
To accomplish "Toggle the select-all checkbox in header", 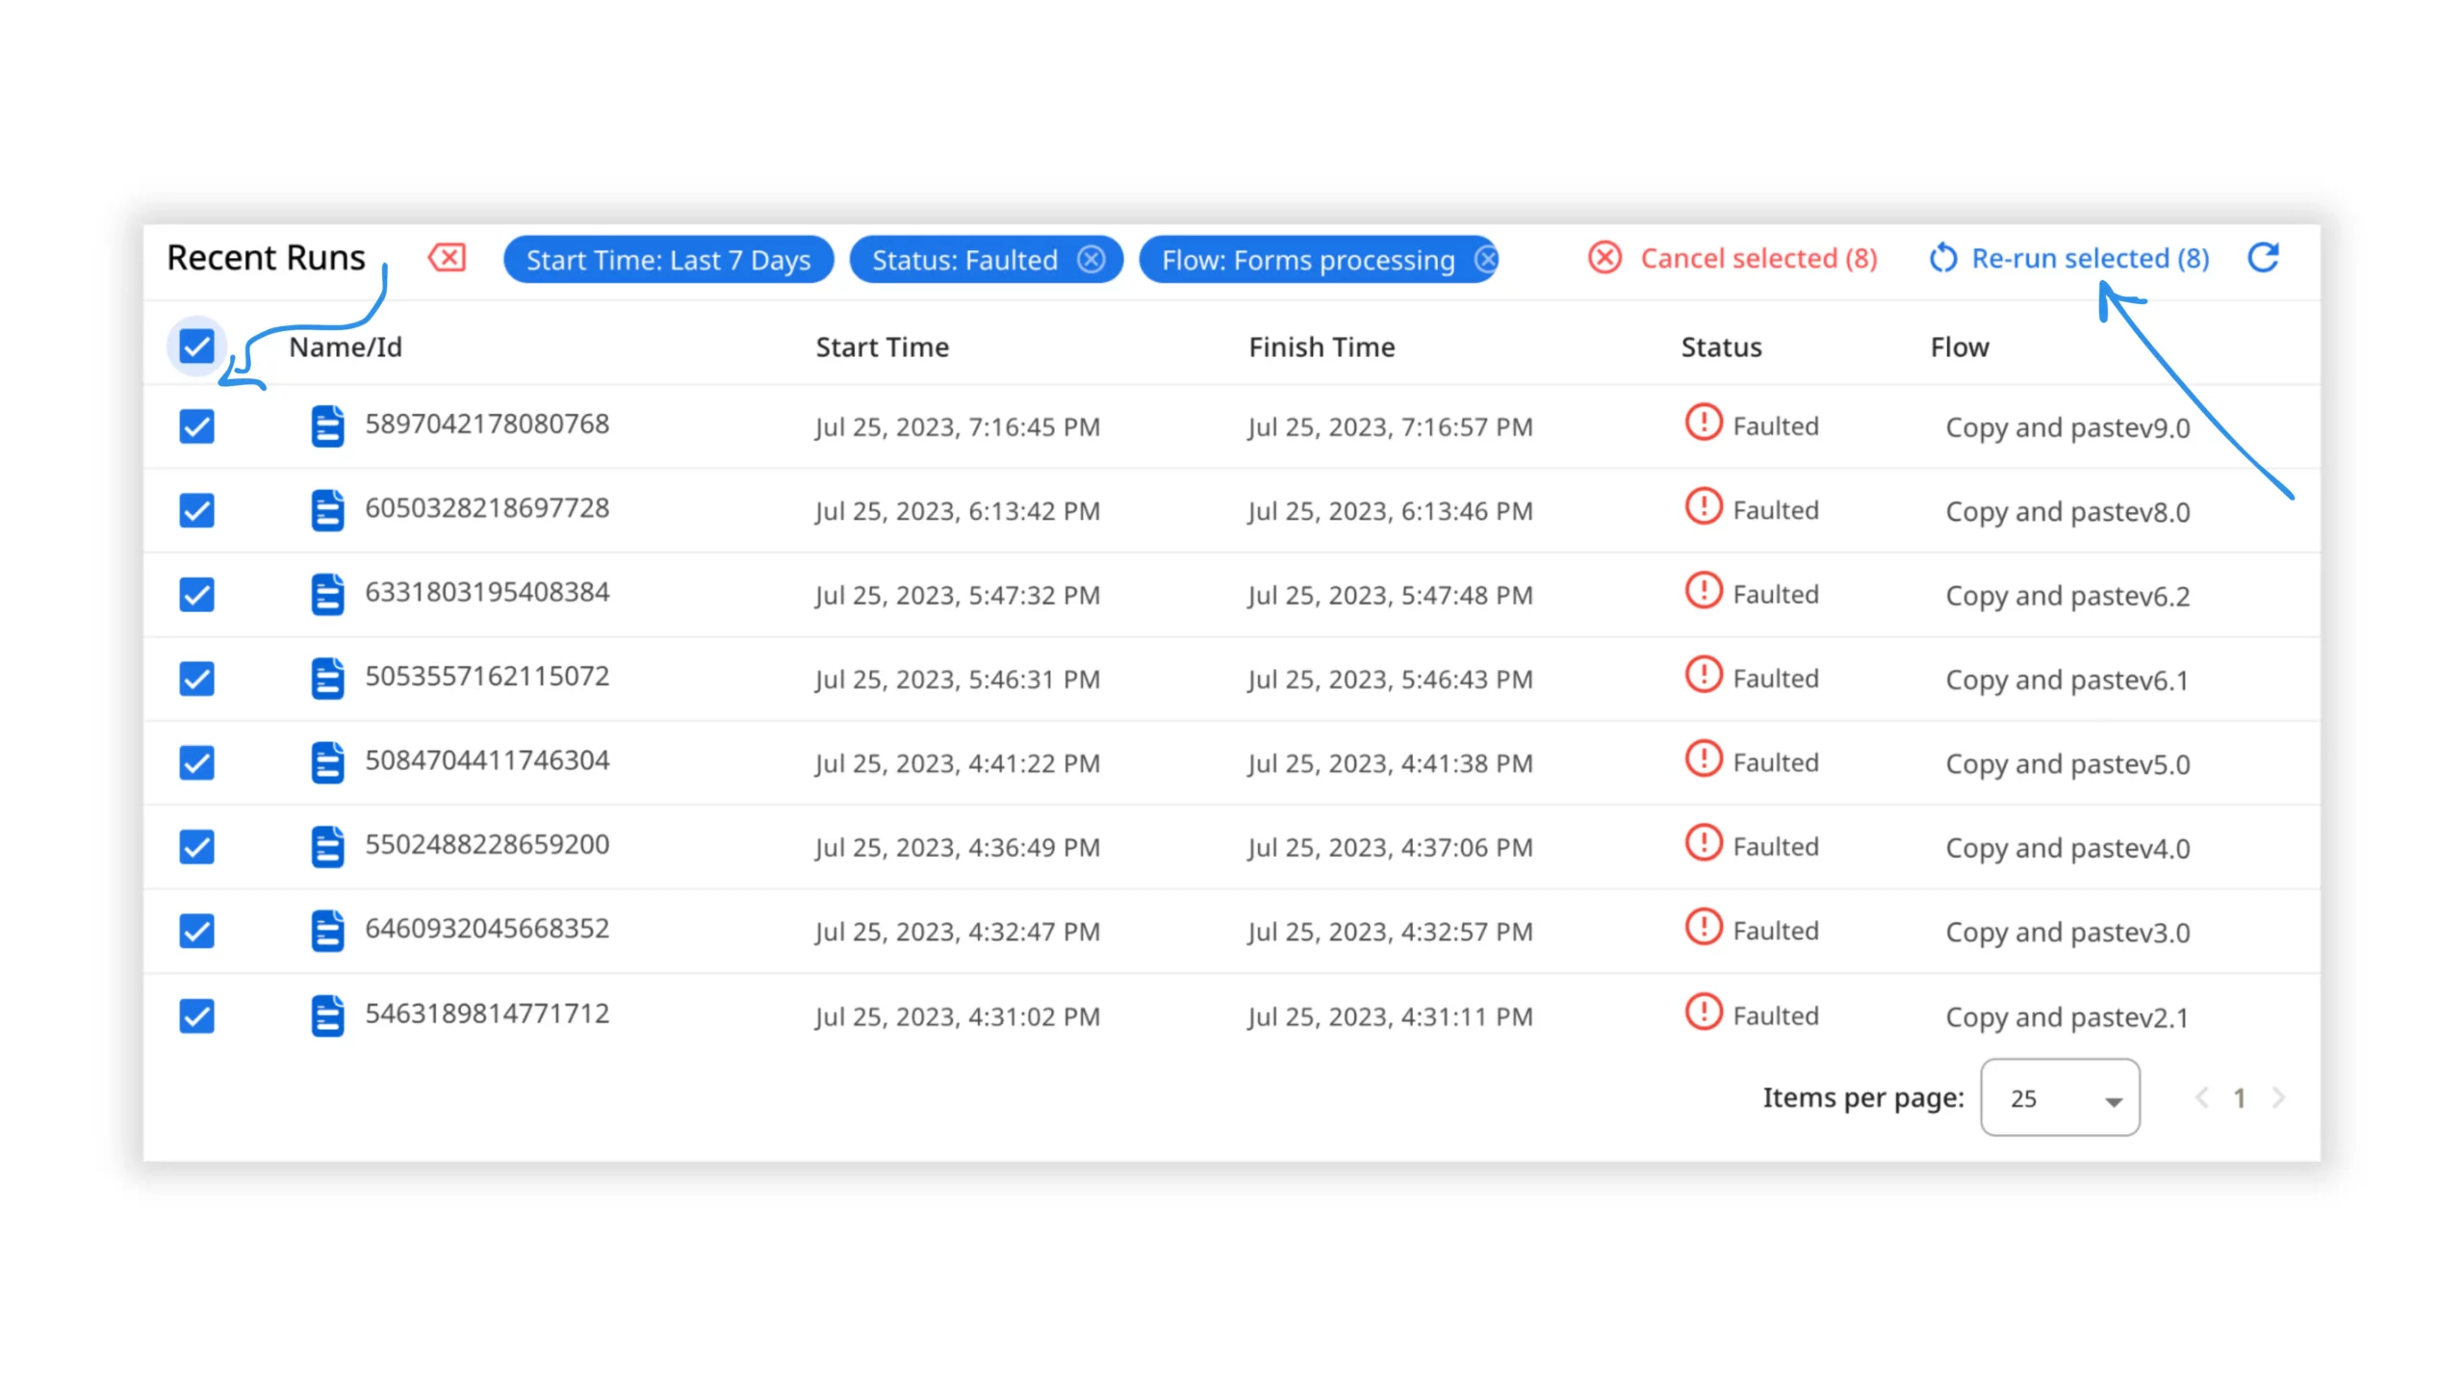I will [197, 346].
